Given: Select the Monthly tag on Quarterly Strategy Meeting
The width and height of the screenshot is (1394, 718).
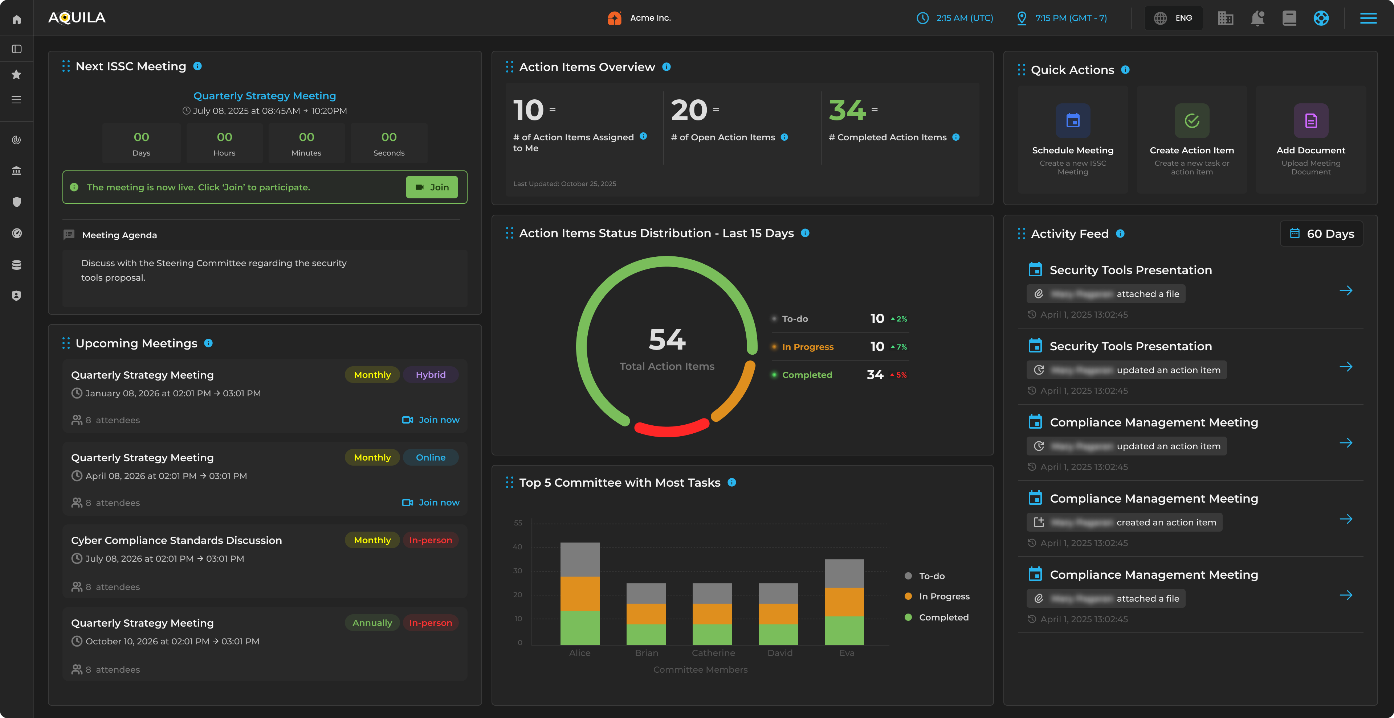Looking at the screenshot, I should tap(372, 375).
